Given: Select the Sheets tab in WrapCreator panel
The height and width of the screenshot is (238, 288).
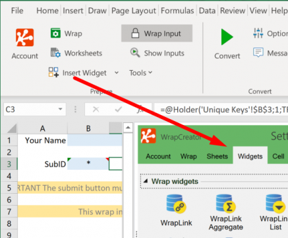Looking at the screenshot, I should (217, 156).
